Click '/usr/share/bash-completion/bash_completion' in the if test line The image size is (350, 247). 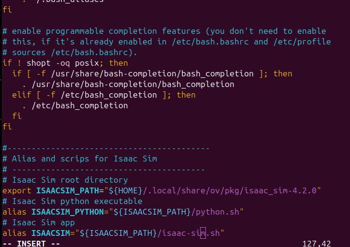[x=152, y=74]
